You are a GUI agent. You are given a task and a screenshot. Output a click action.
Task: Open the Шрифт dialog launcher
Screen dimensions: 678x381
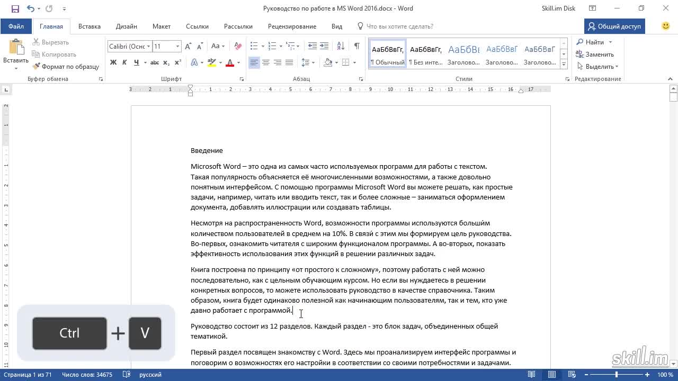pos(242,79)
